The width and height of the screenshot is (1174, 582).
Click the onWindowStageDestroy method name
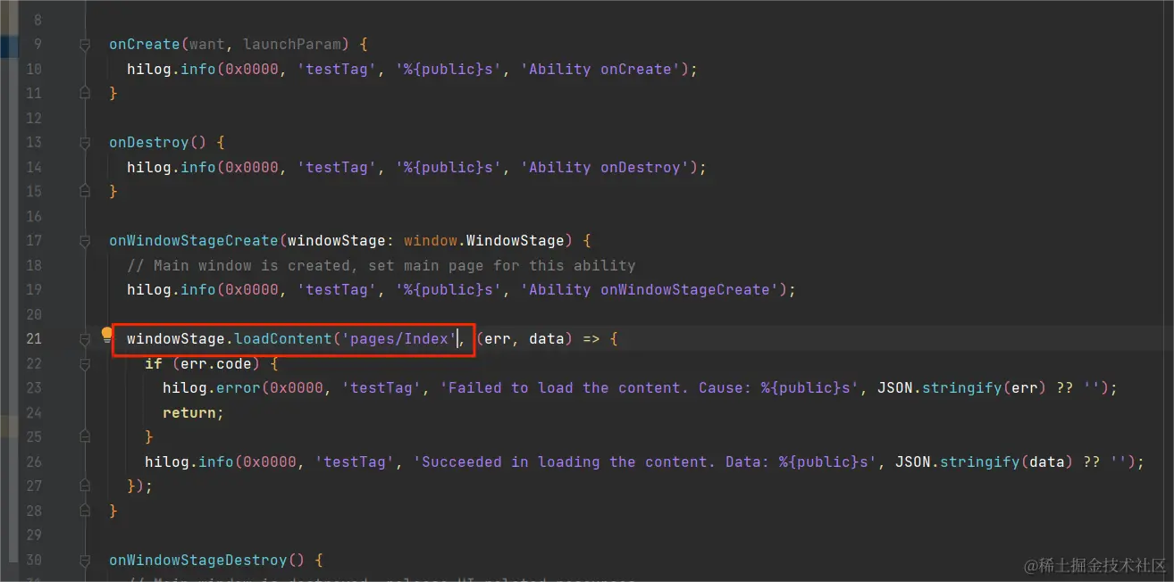pos(198,560)
